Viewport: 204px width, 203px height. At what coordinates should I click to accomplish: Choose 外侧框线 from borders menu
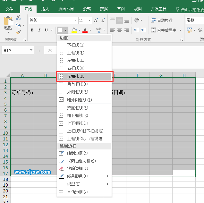(84, 92)
